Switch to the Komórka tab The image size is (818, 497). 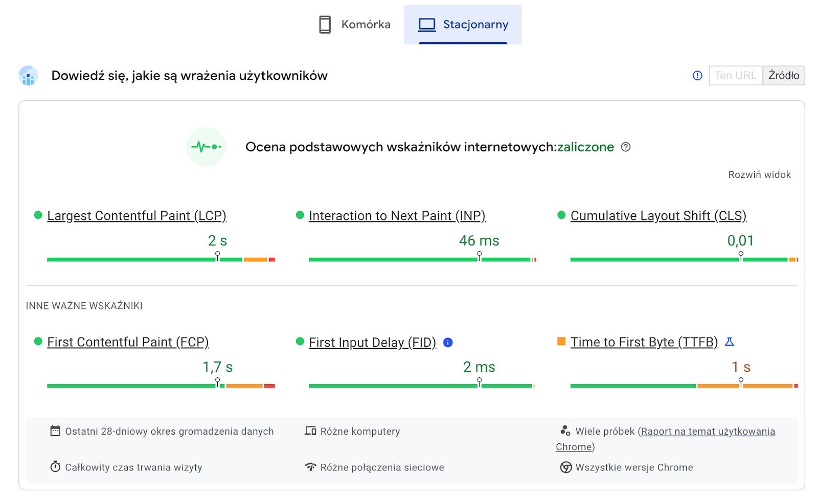coord(354,25)
